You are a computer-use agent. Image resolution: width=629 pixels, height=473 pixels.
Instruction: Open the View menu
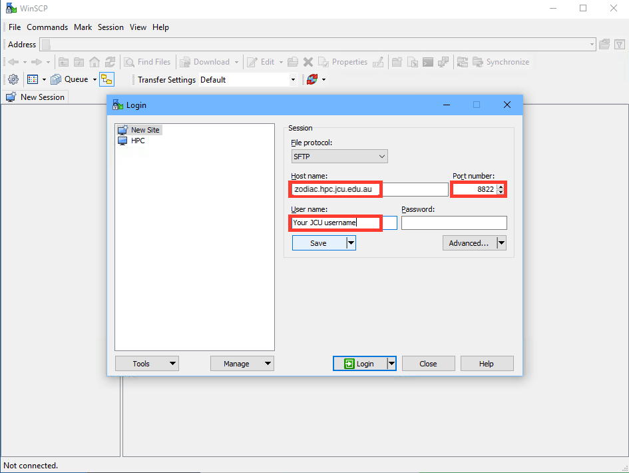pyautogui.click(x=138, y=27)
